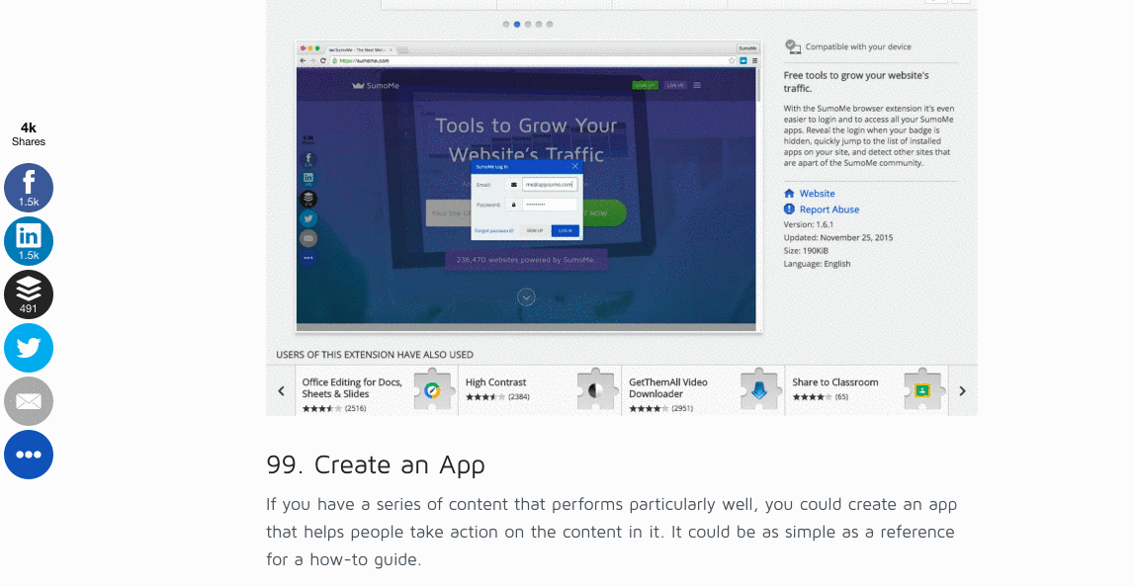This screenshot has height=586, width=1134.
Task: Share the post via Buffer
Action: click(29, 294)
